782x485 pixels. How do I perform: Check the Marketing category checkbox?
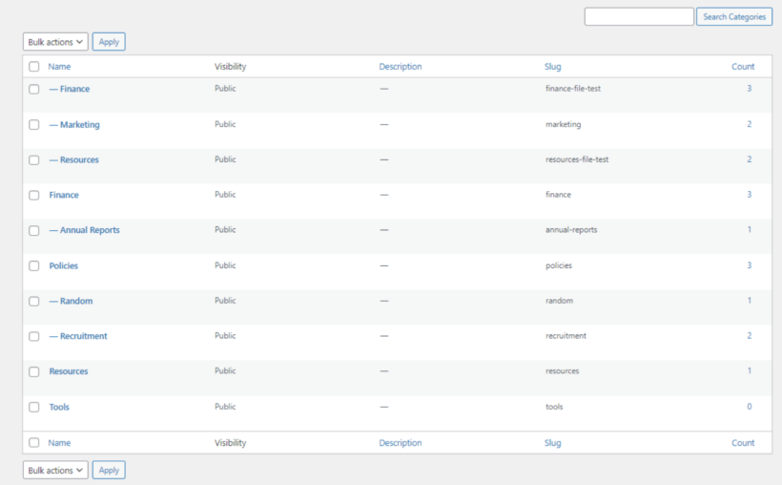[x=34, y=124]
